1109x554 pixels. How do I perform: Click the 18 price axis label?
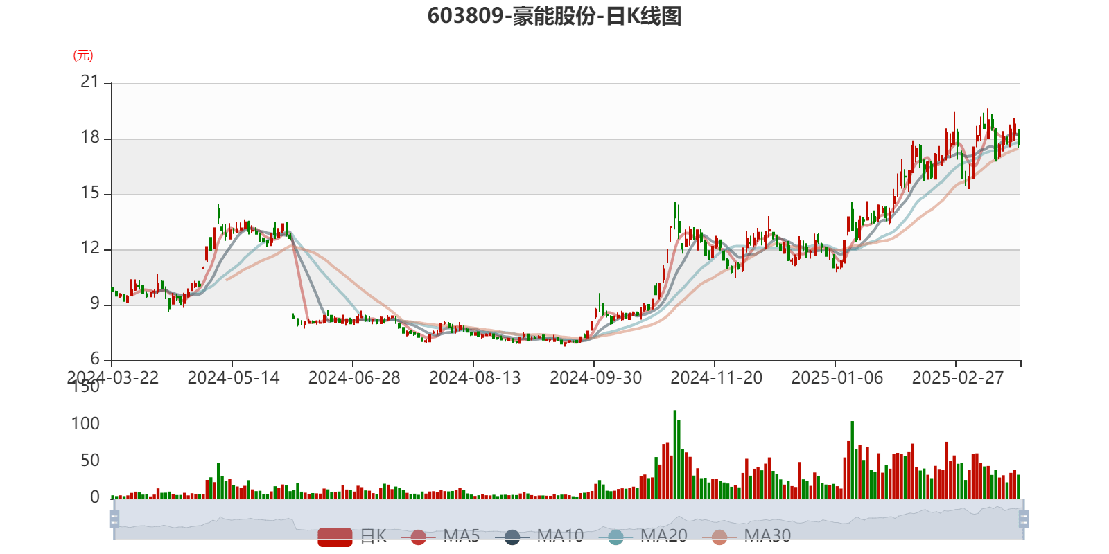(x=90, y=137)
